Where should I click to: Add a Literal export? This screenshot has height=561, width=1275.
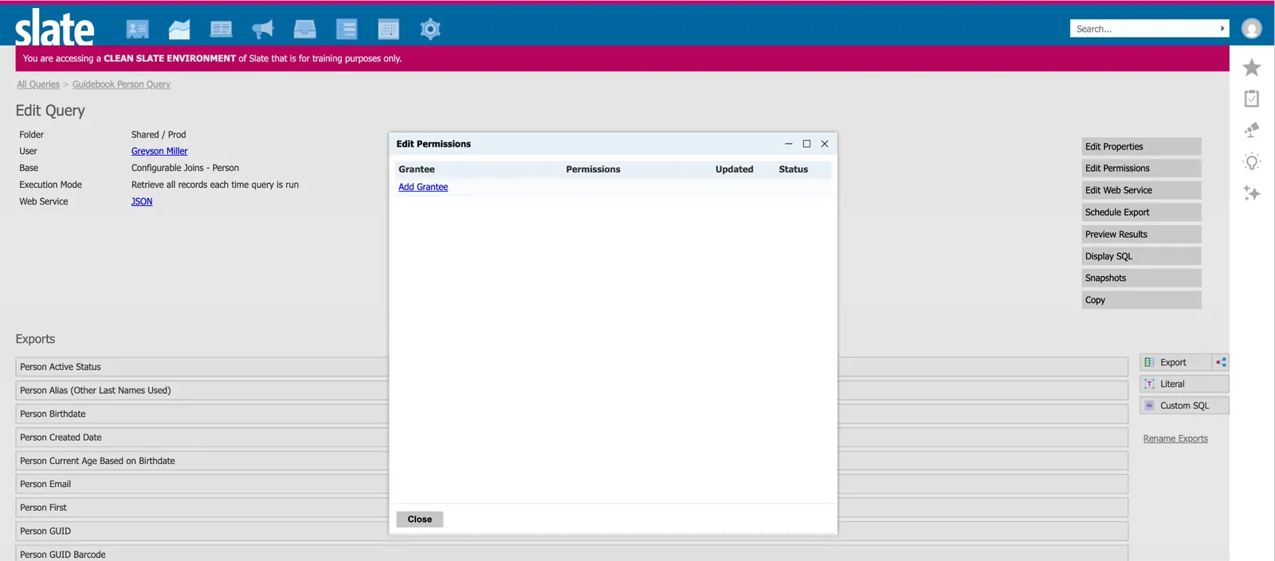pyautogui.click(x=1184, y=384)
